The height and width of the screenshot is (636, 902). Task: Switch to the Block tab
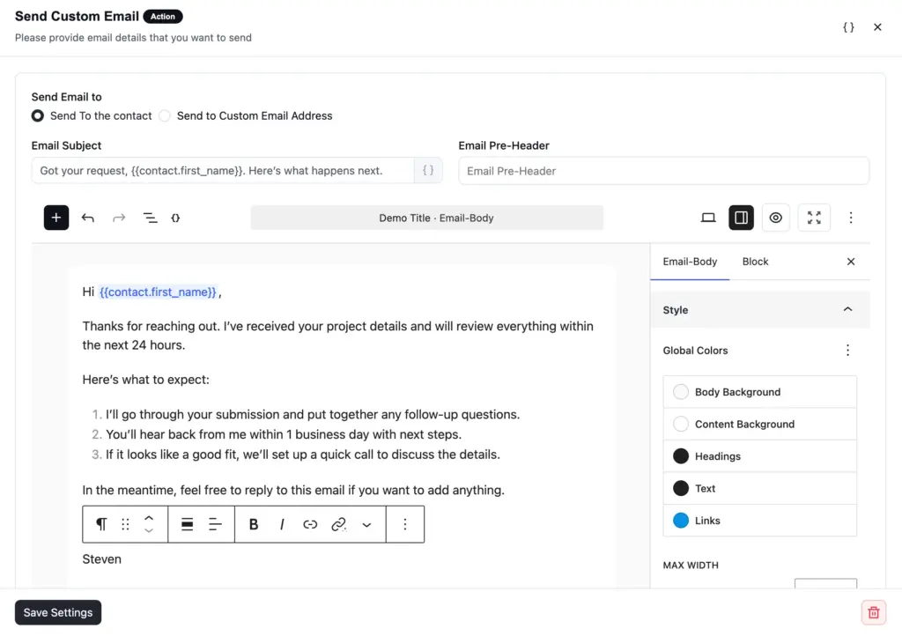point(755,262)
